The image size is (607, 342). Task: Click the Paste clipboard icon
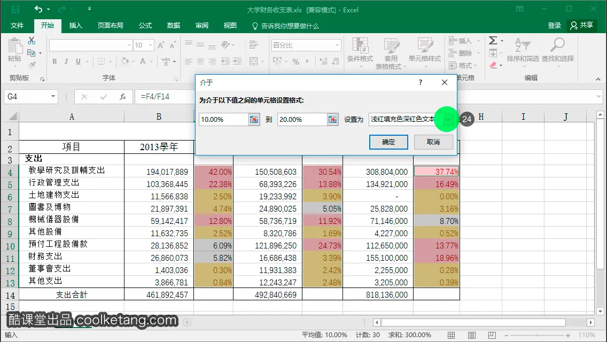point(15,46)
